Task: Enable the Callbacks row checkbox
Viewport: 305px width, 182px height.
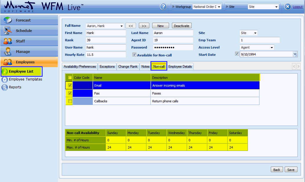Action: tap(70, 101)
